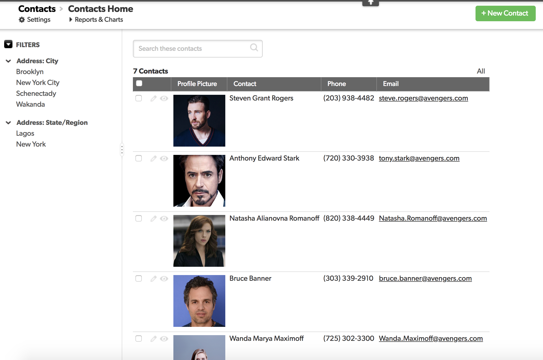543x360 pixels.
Task: Edit Wanda Marya Maximoff with pencil icon
Action: point(153,339)
